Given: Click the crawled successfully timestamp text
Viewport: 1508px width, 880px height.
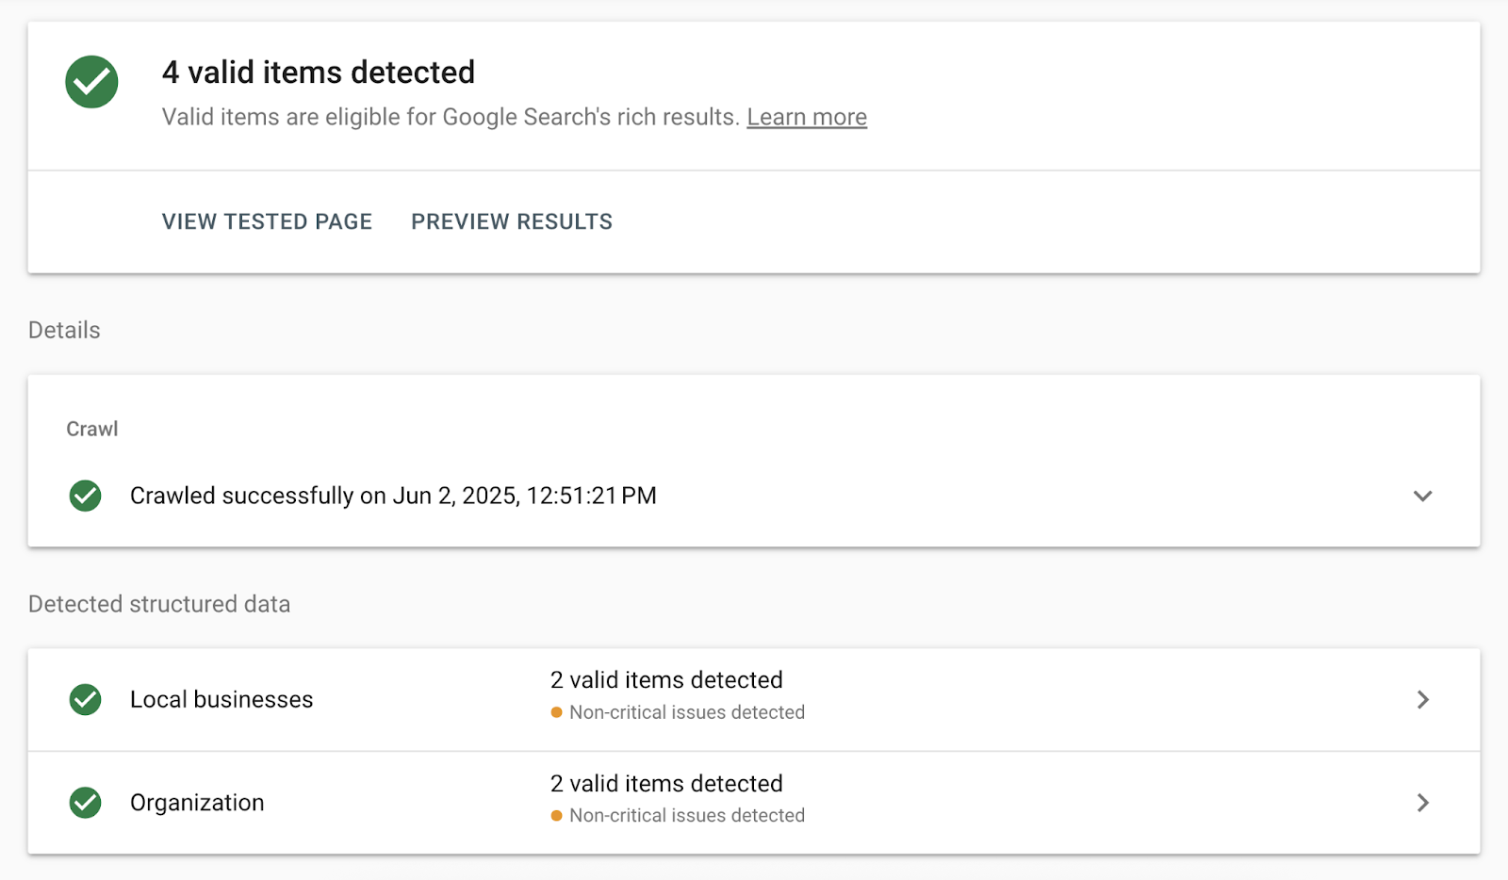Looking at the screenshot, I should click(393, 496).
